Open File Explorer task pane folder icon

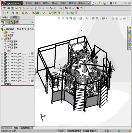[x=129, y=36]
